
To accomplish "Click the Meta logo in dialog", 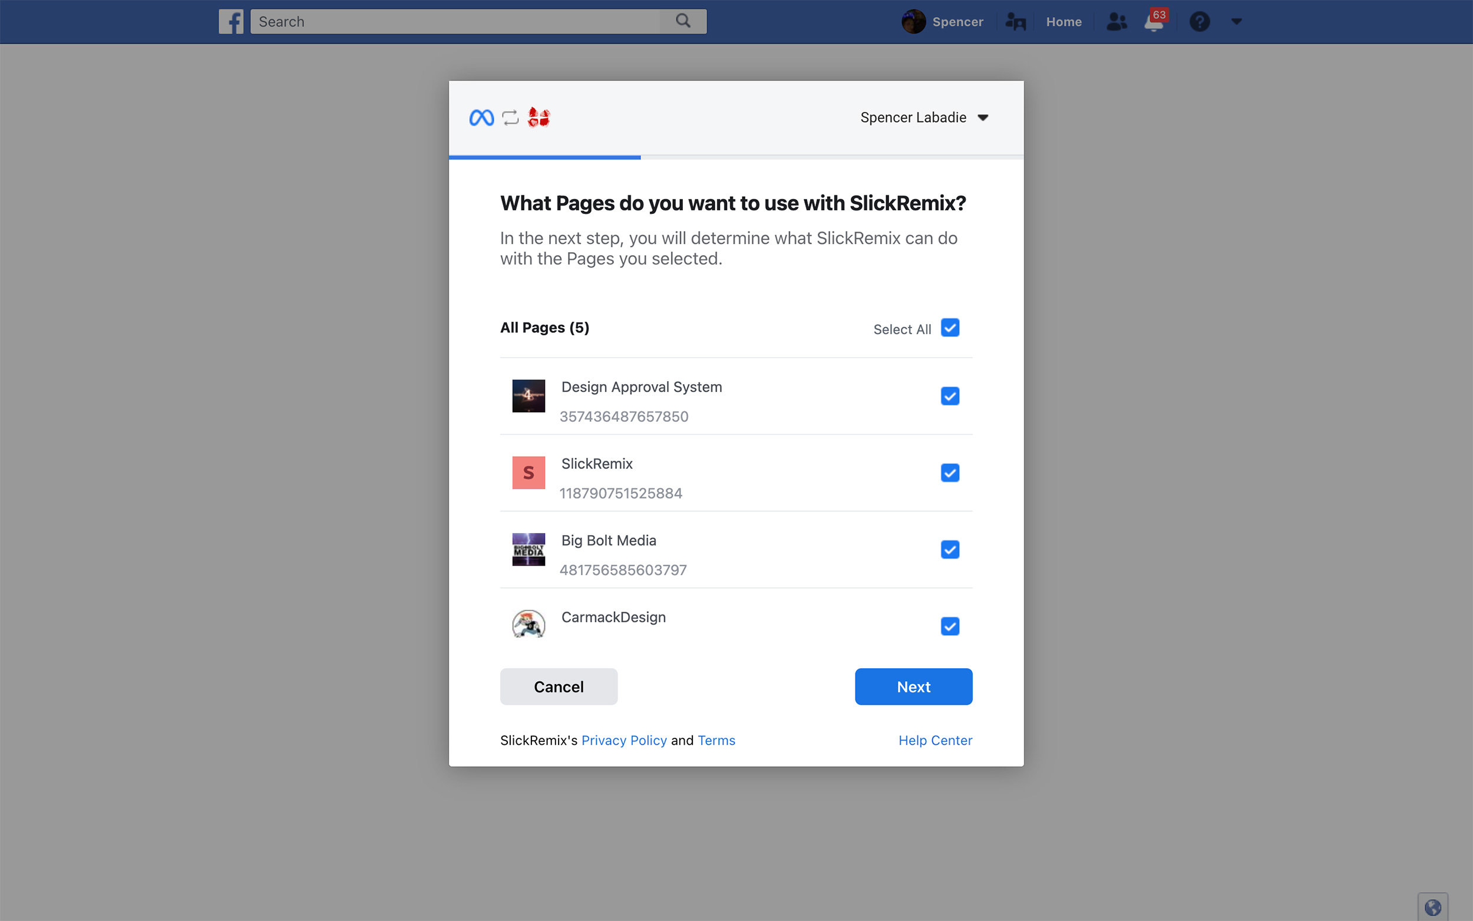I will click(481, 117).
